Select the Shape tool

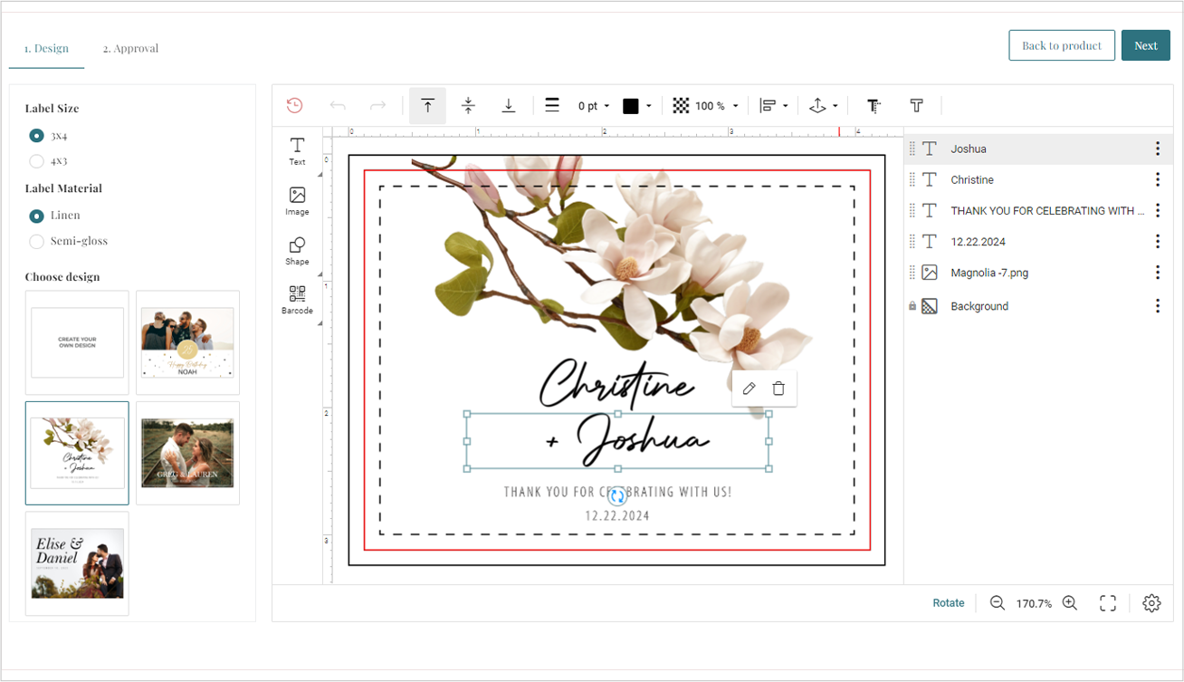297,251
